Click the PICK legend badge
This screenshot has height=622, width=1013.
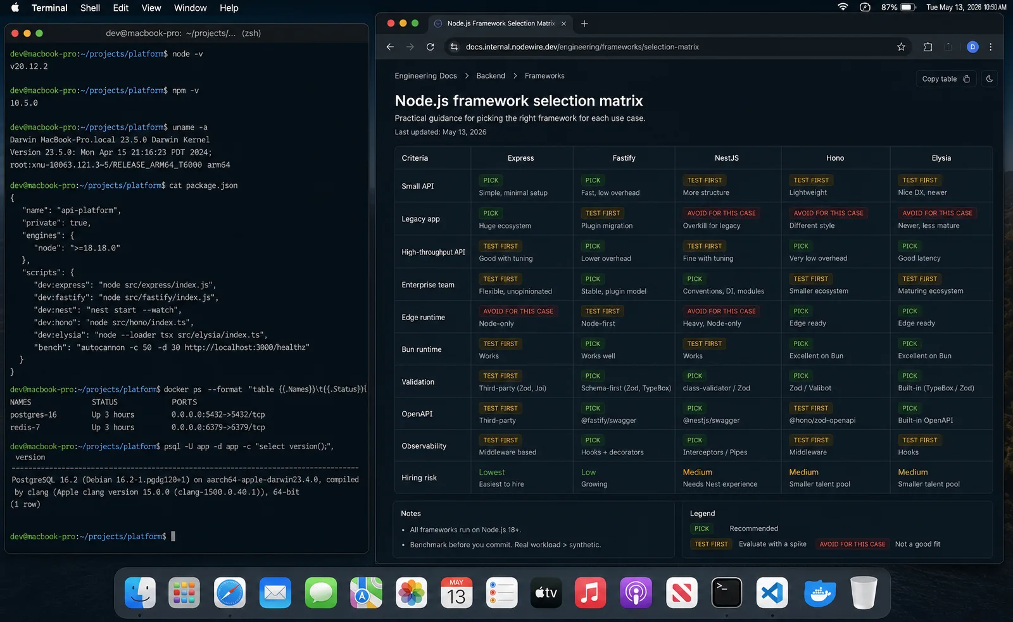(x=702, y=529)
